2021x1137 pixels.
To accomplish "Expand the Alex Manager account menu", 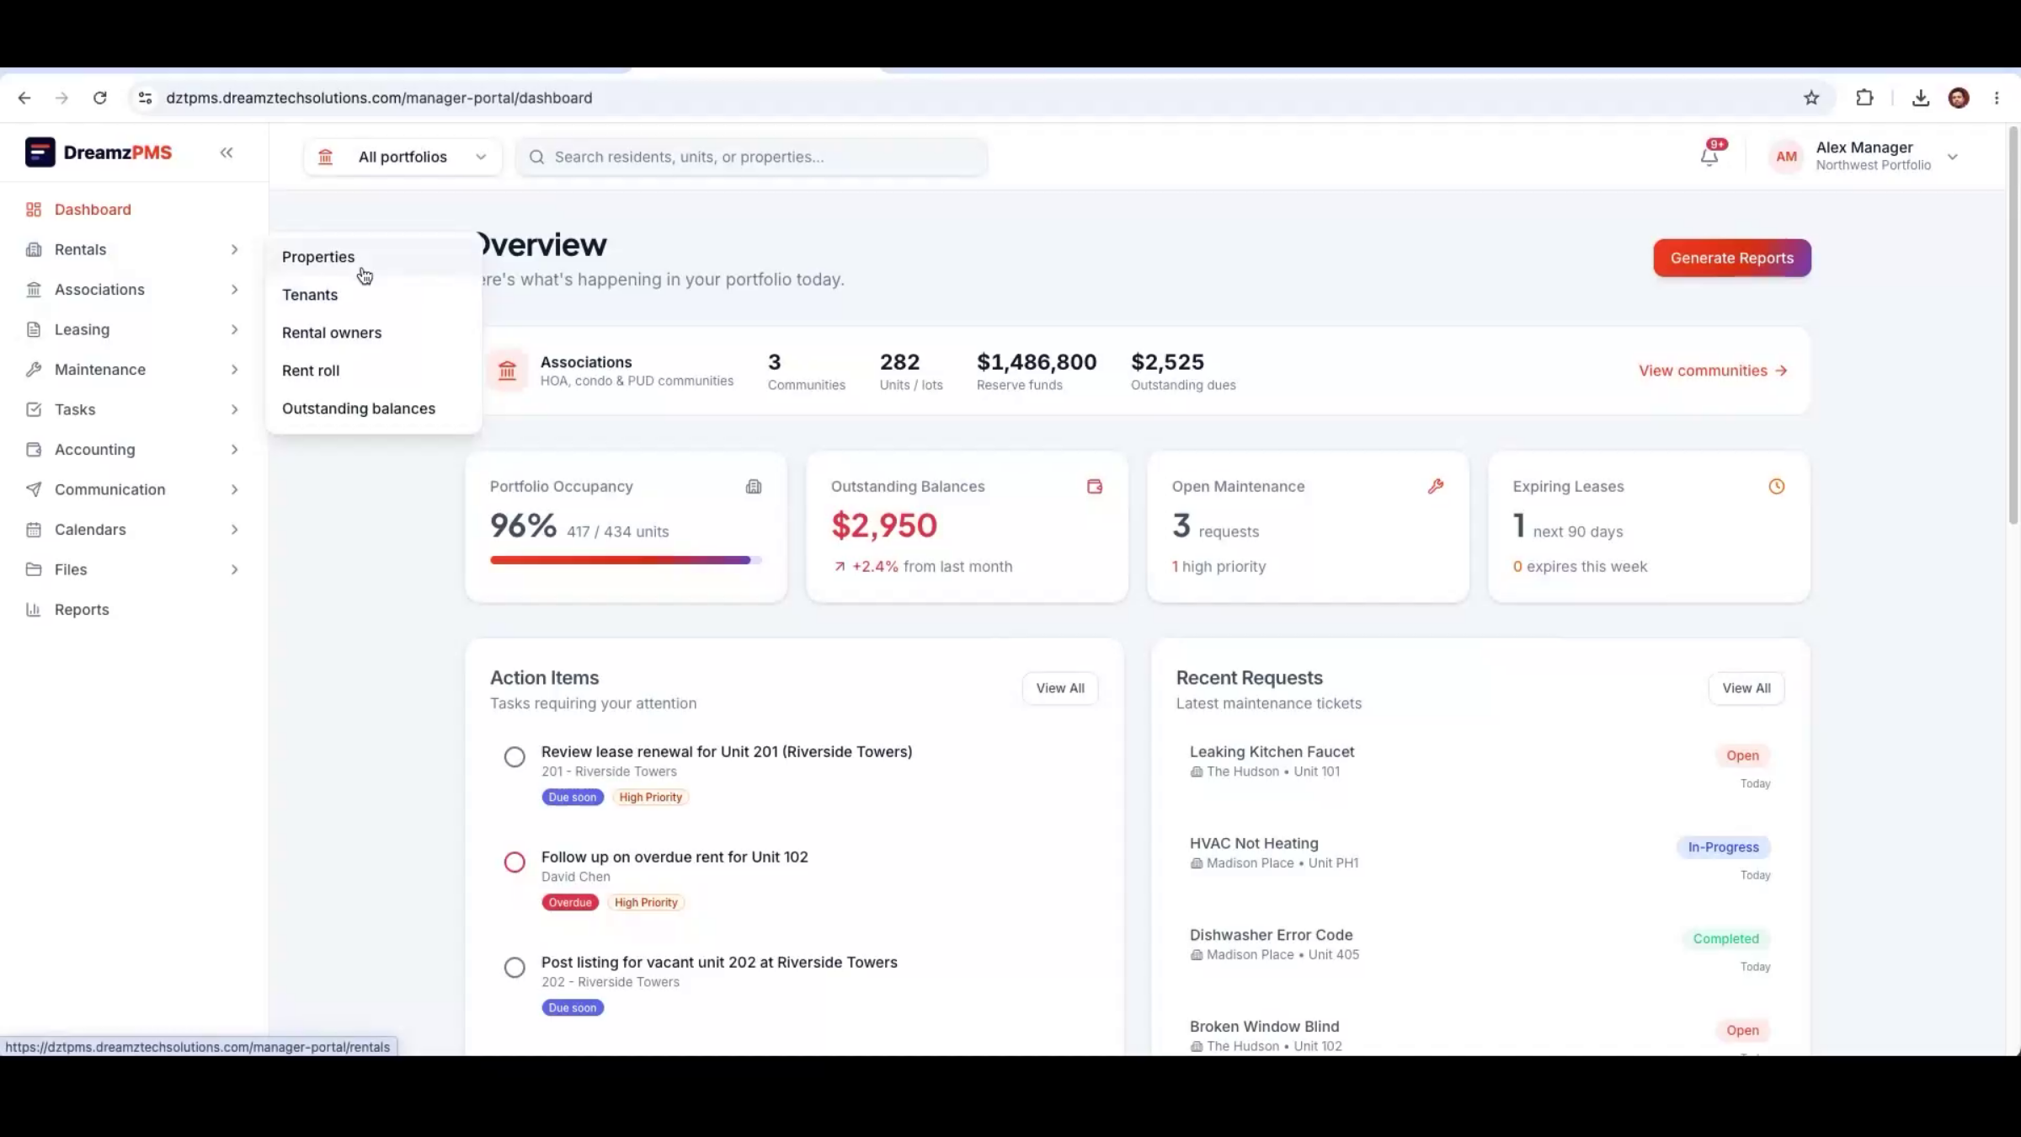I will (x=1953, y=157).
